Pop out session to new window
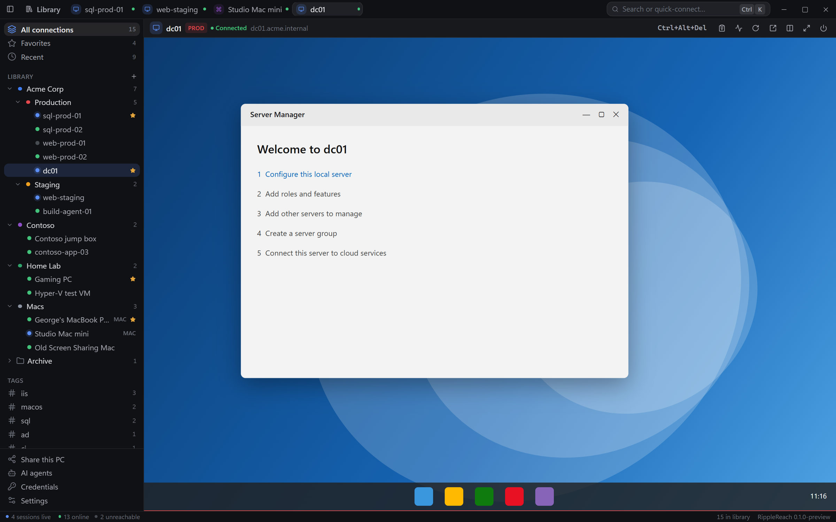The height and width of the screenshot is (522, 836). [773, 28]
